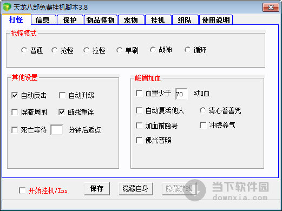Check the 佛光普照 checkbox
Image resolution: width=282 pixels, height=211 pixels.
[139, 140]
